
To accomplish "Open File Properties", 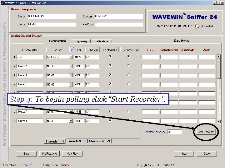I will [x=49, y=154].
